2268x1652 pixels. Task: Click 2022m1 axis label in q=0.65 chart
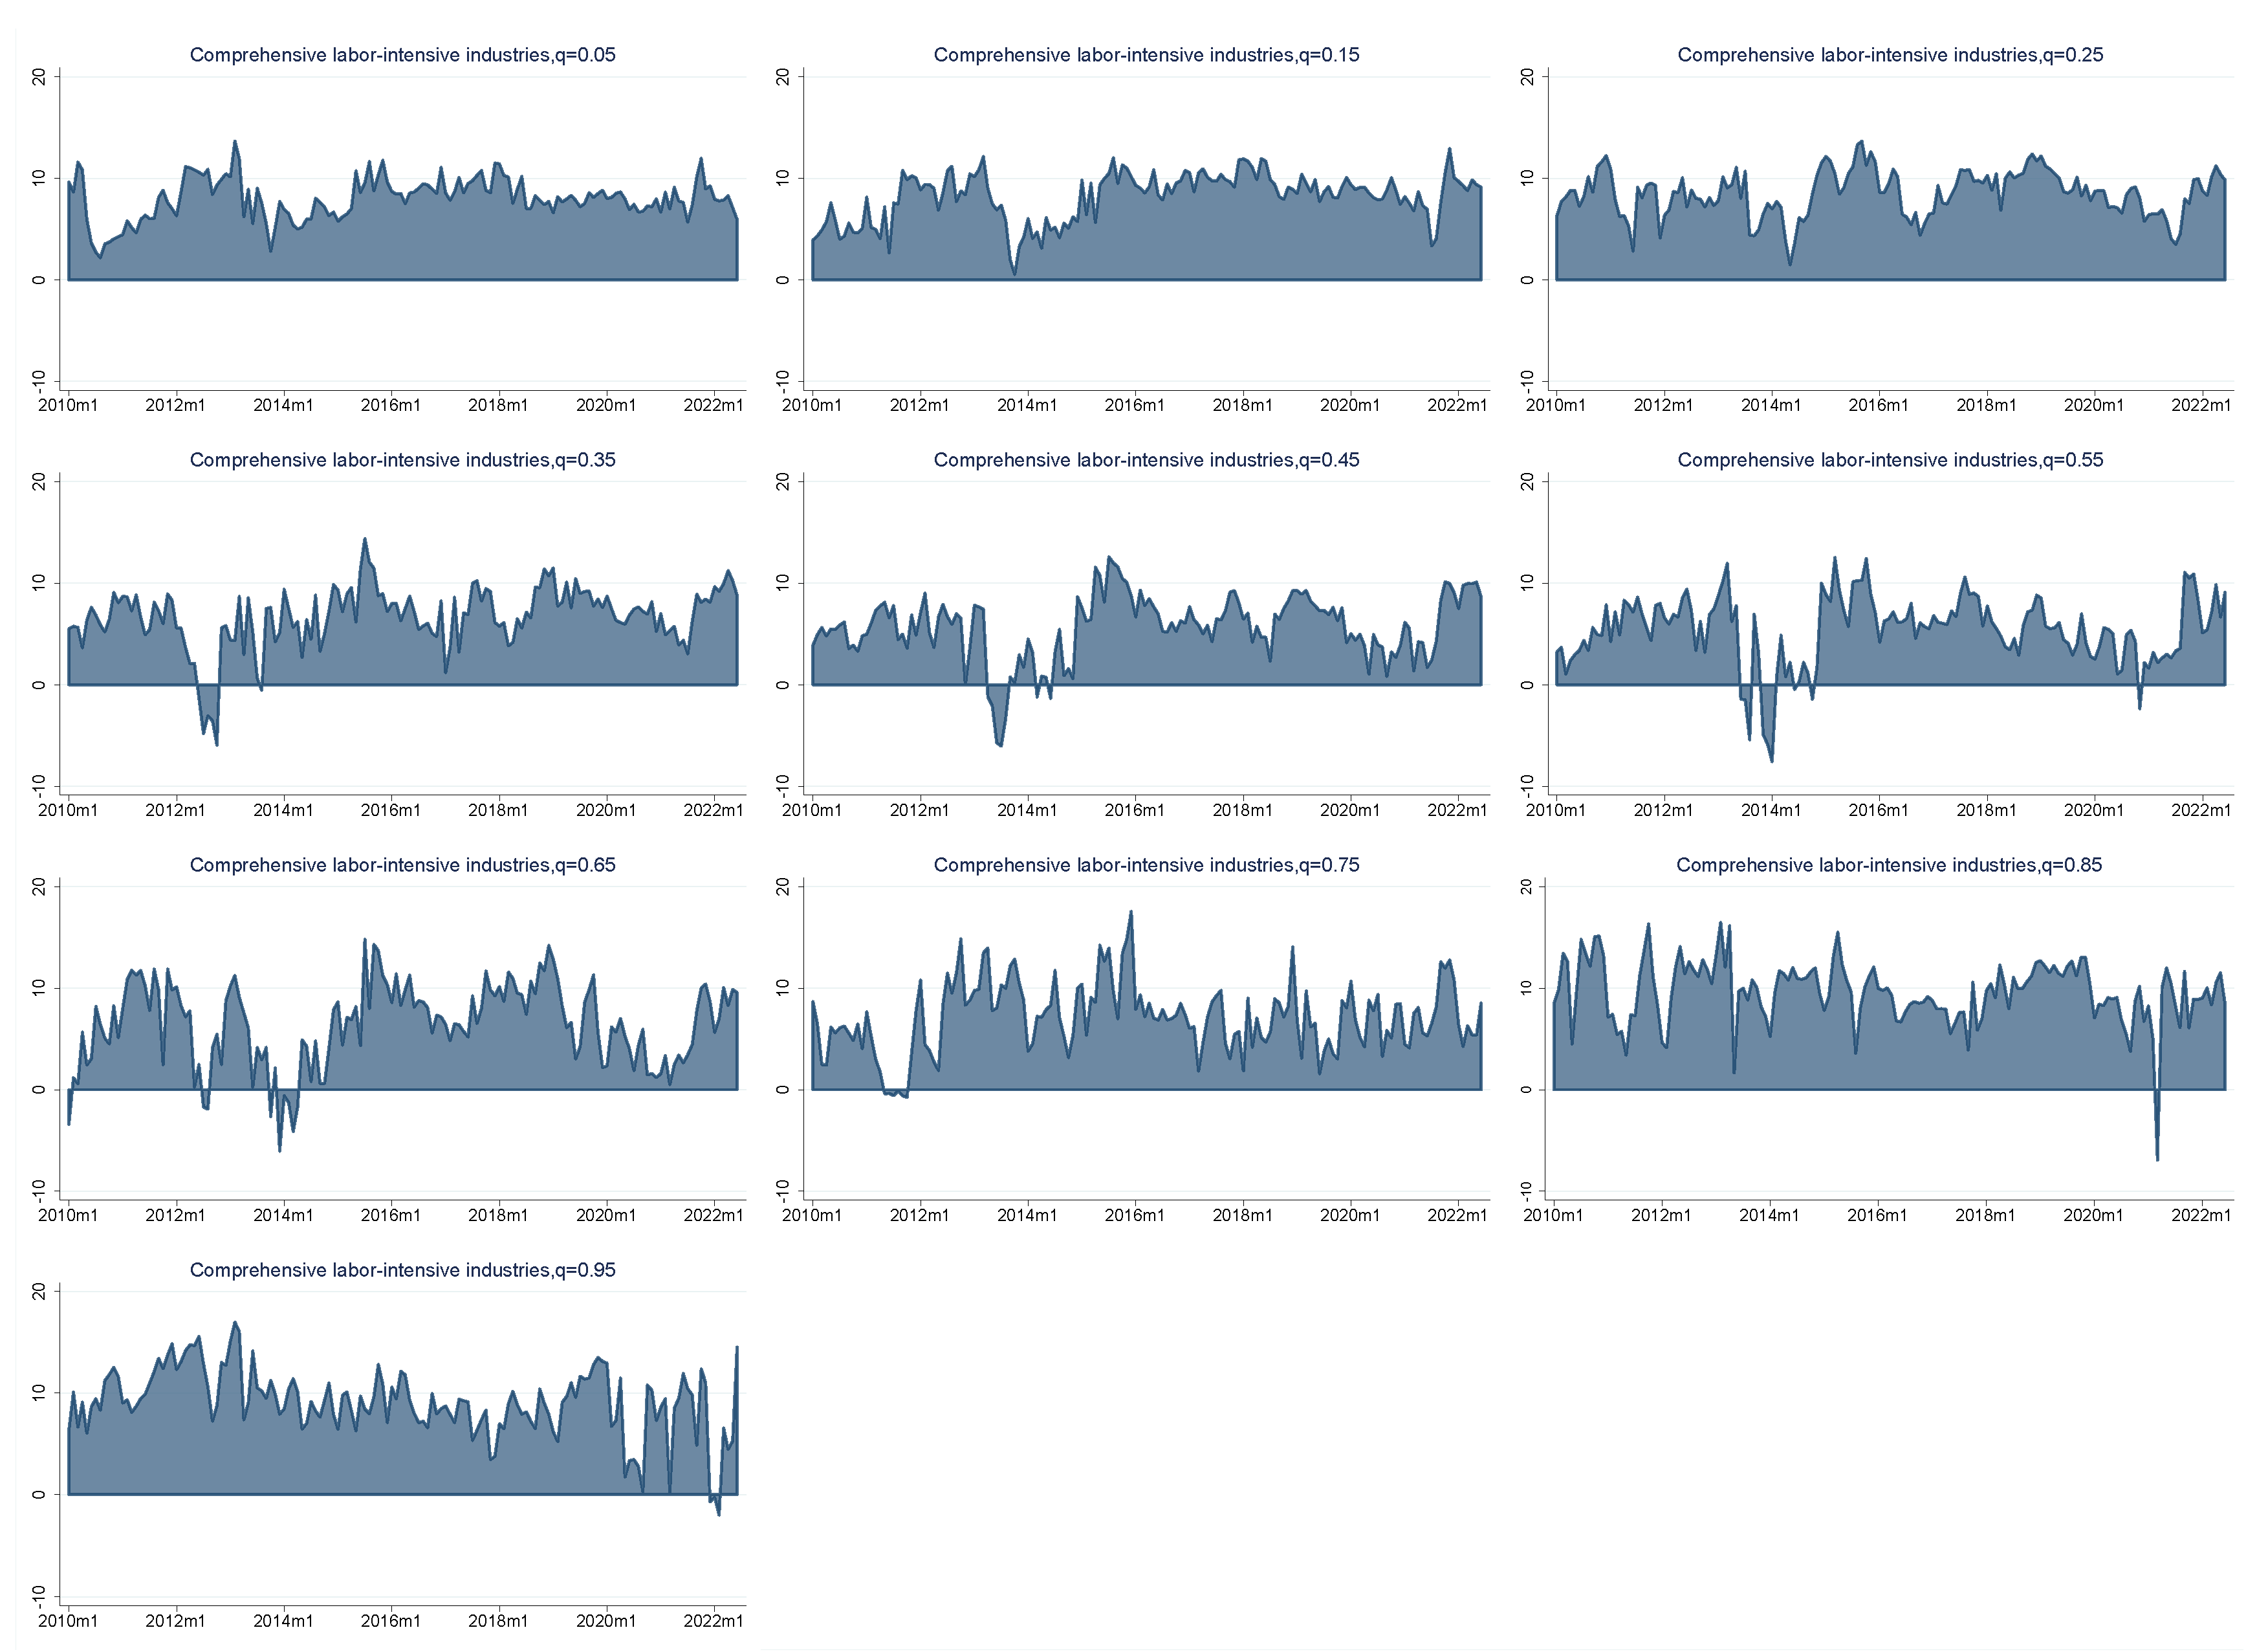coord(713,1215)
